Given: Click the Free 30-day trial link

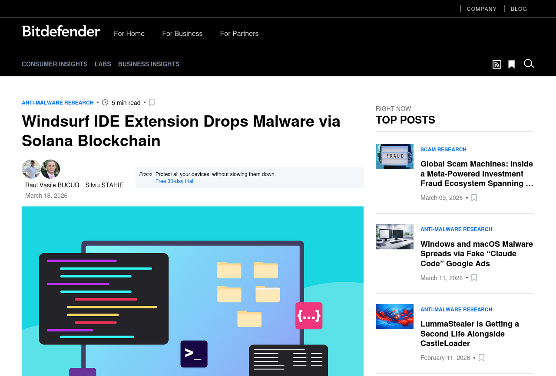Looking at the screenshot, I should [x=174, y=181].
